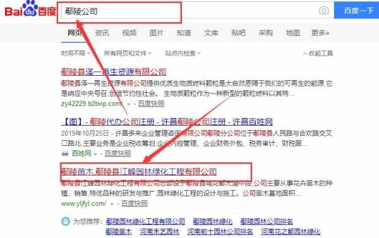379x238 pixels.
Task: Expand the 站点内检索 filter dropdown
Action: coord(183,53)
